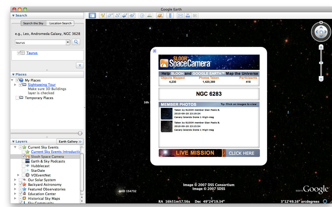Click the Add Image Overlay icon

coord(125,16)
